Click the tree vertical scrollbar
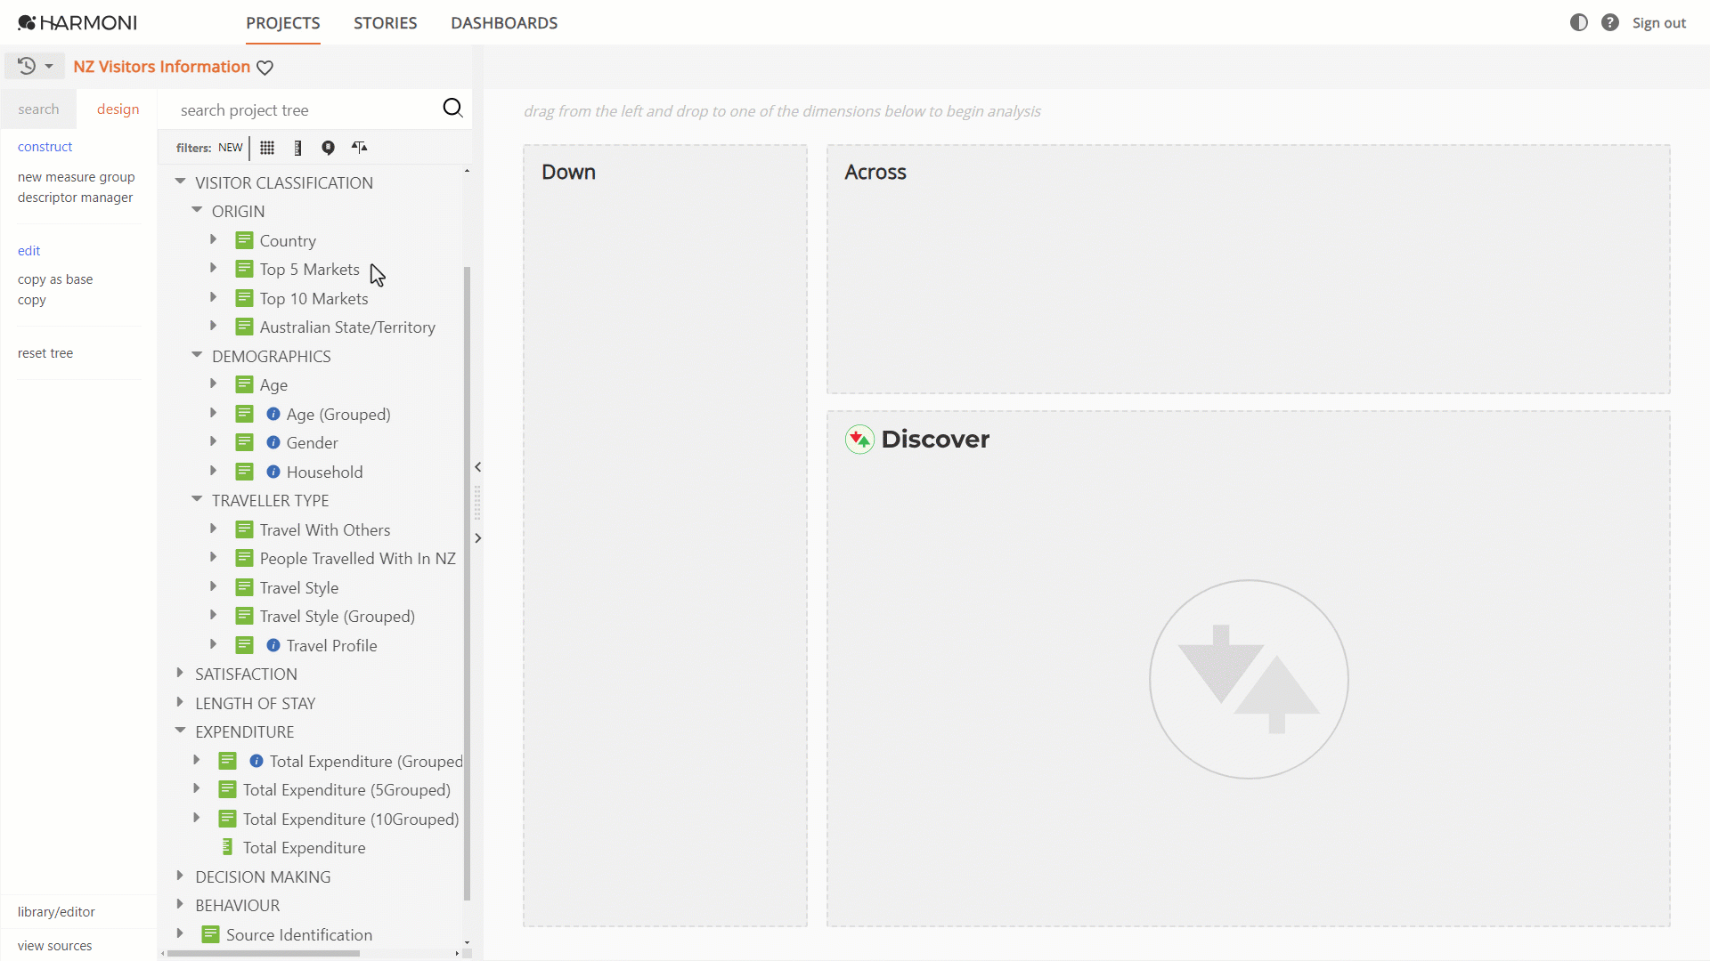The image size is (1710, 961). click(x=467, y=583)
